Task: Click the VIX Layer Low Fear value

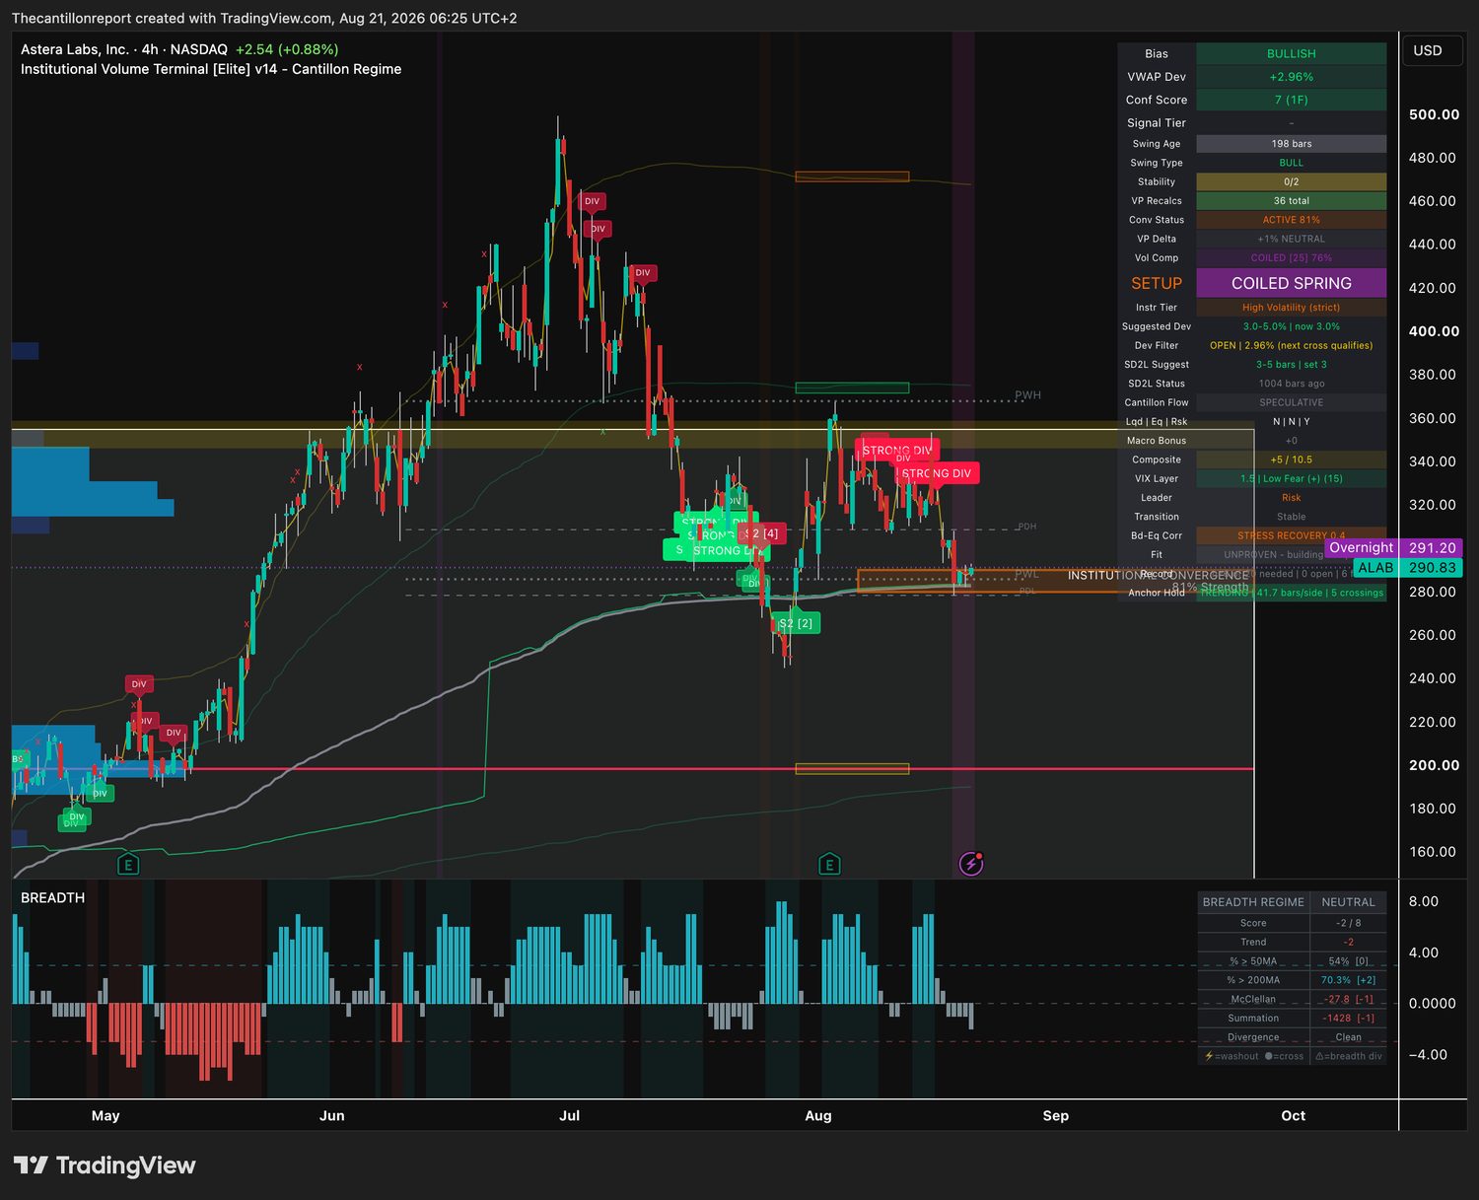Action: click(1292, 478)
